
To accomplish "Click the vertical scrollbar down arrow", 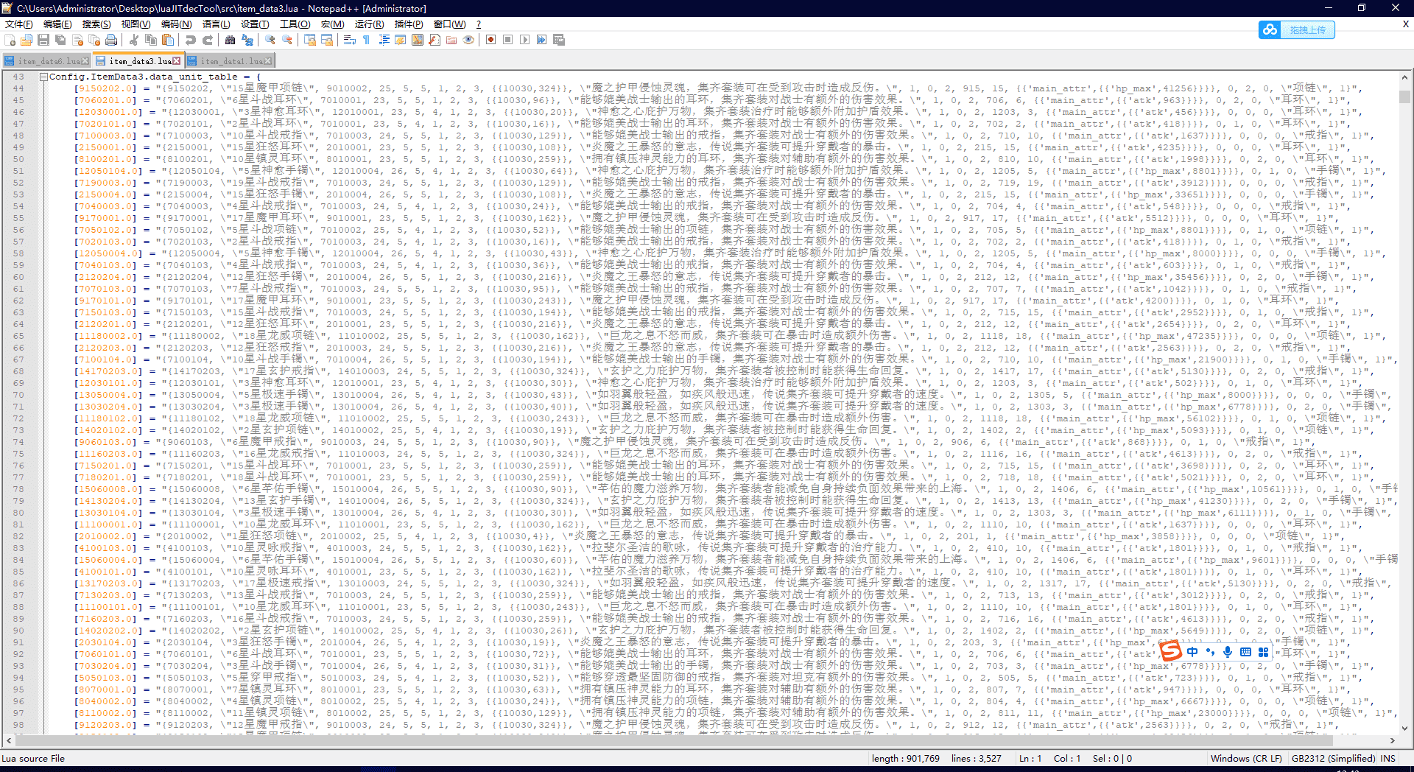I will coord(1404,729).
